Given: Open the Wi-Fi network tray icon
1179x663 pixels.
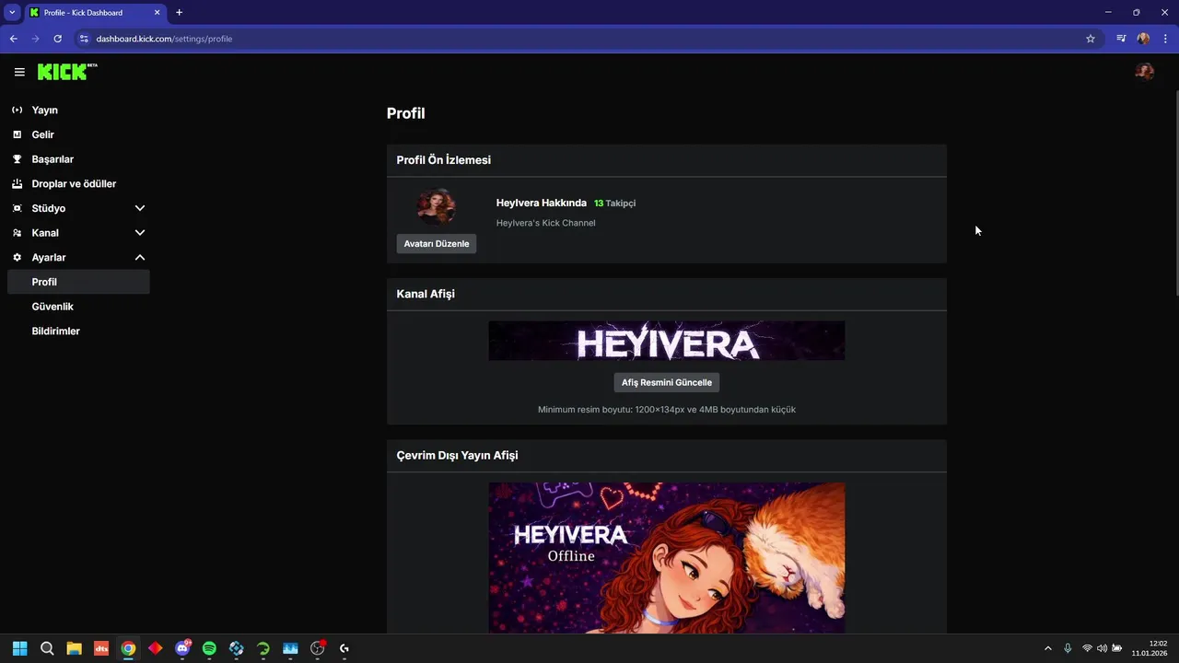Looking at the screenshot, I should click(1087, 648).
